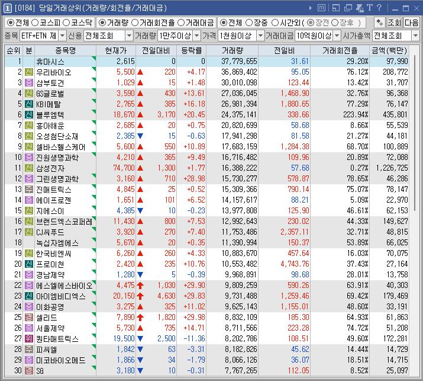Viewport: 423px width, 381px height.
Task: Click the limit-up arrow on the 셀리드 row
Action: 140,317
